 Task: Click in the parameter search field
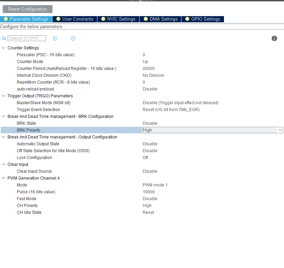click(x=27, y=38)
